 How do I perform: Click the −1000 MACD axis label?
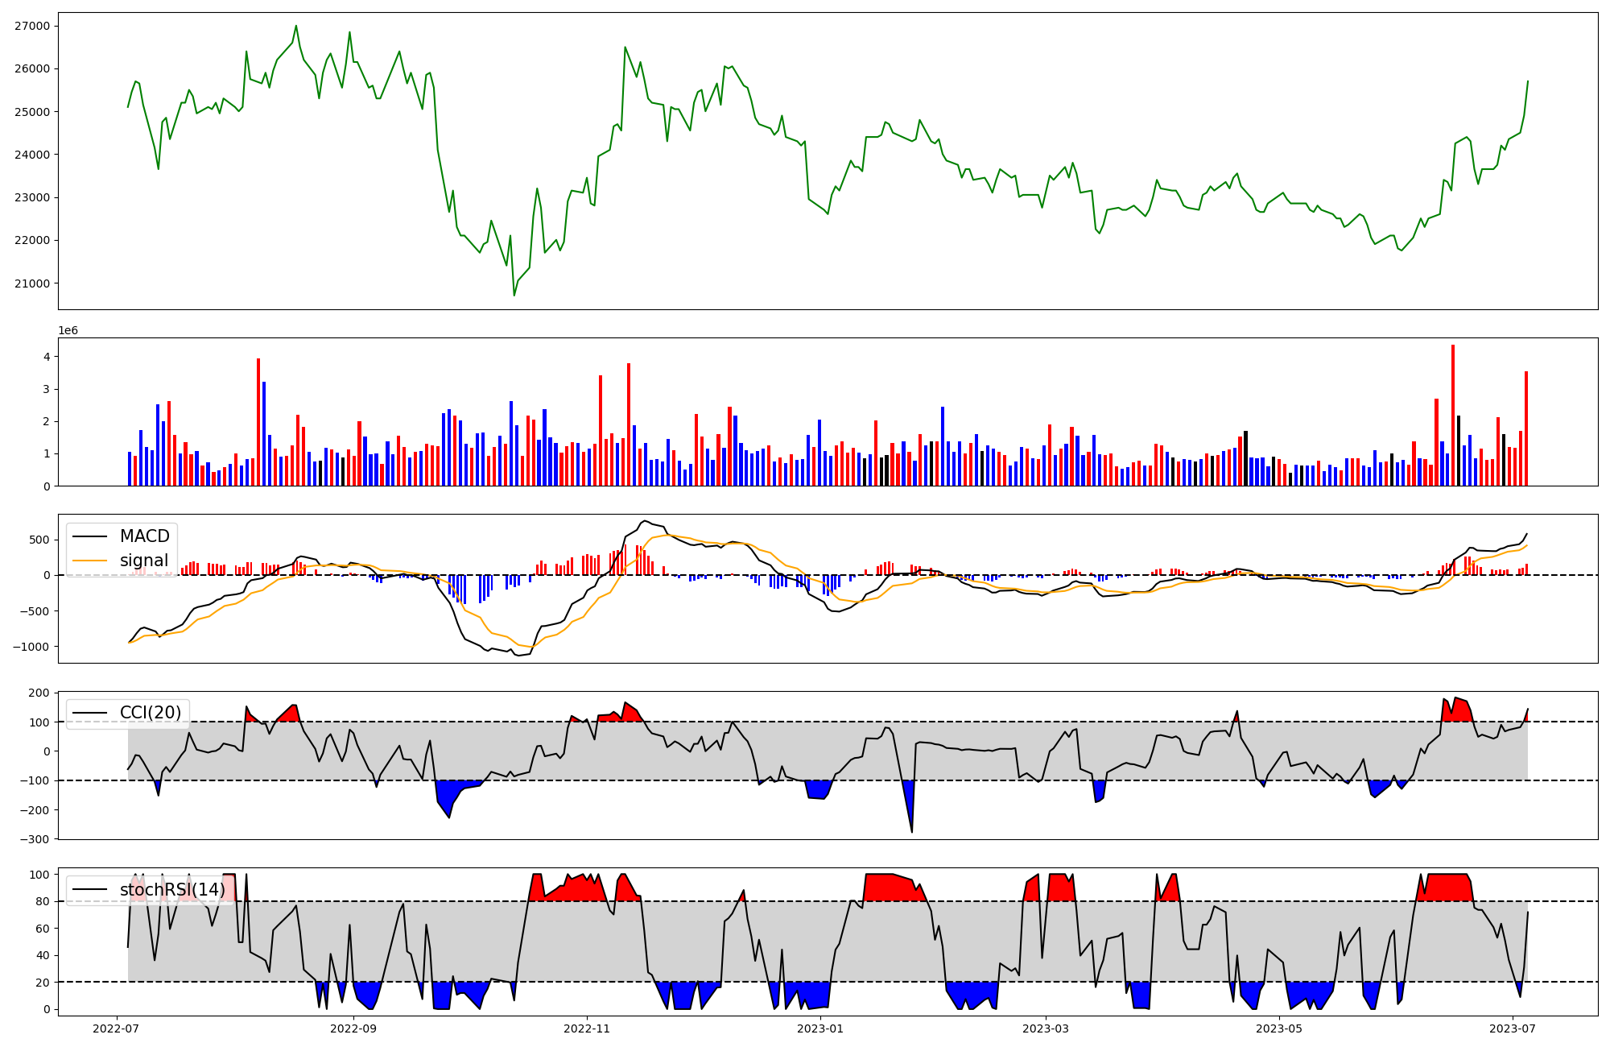(29, 647)
